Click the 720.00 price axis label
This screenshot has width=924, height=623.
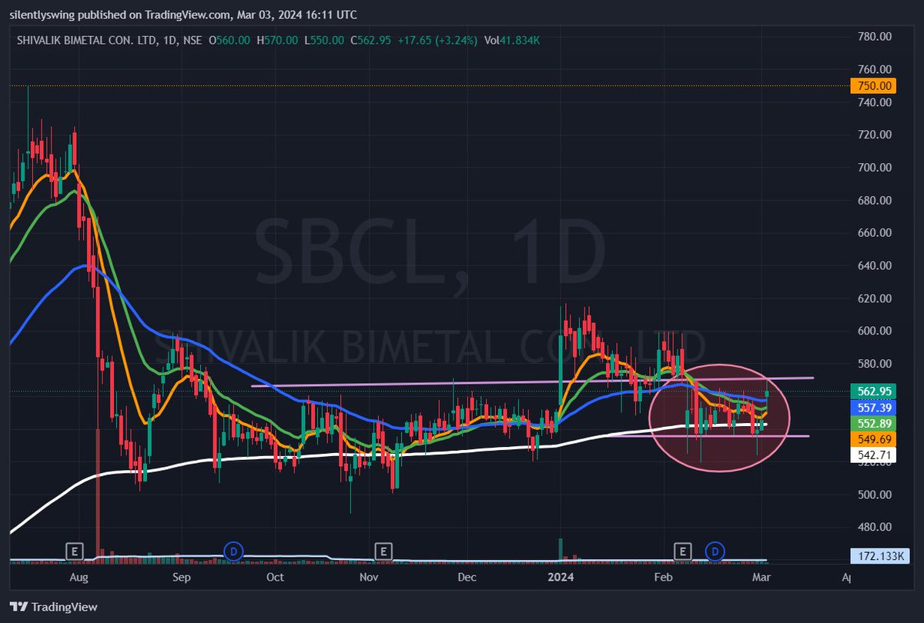pos(874,135)
